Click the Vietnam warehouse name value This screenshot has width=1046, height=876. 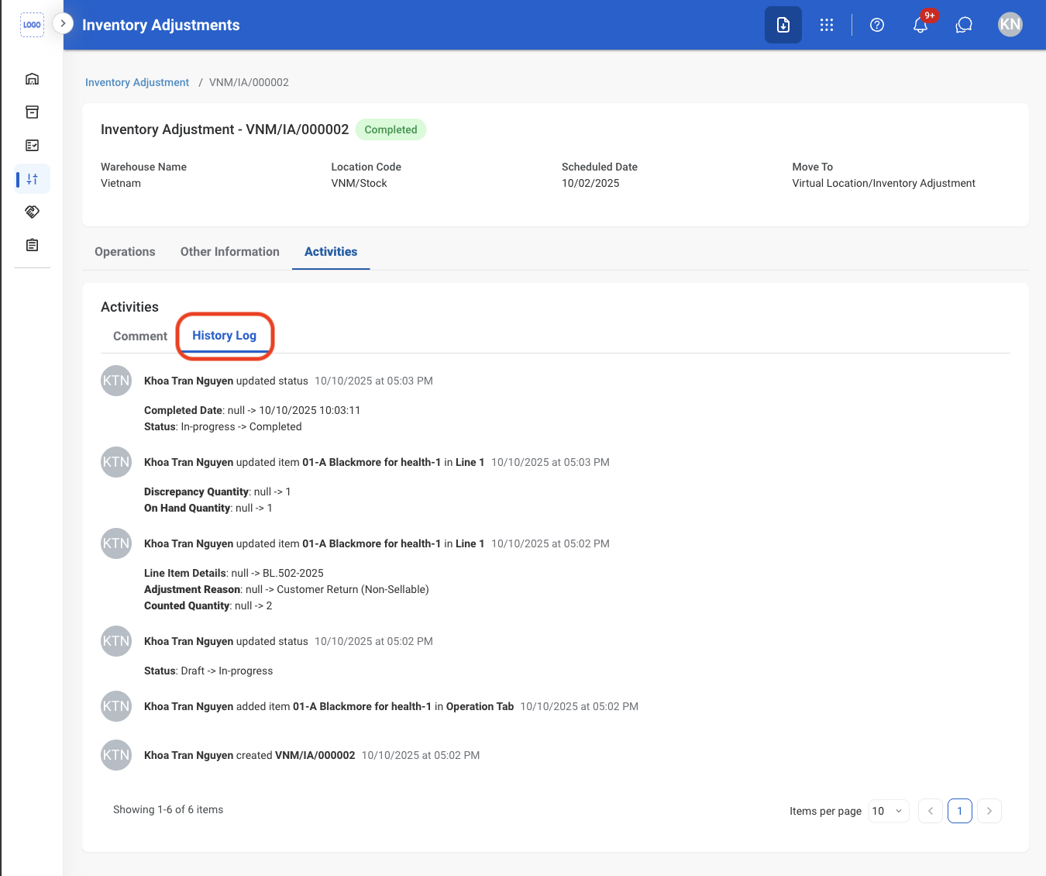(121, 184)
